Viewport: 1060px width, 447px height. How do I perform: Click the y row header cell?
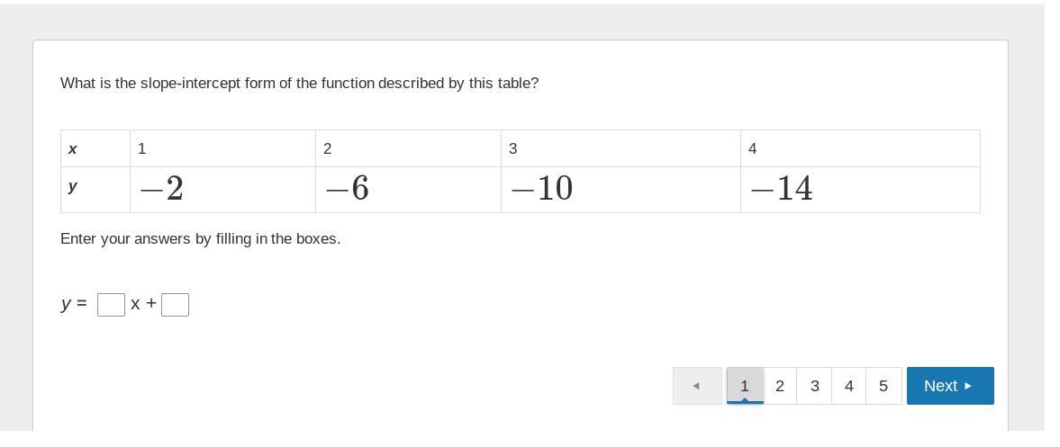coord(95,189)
